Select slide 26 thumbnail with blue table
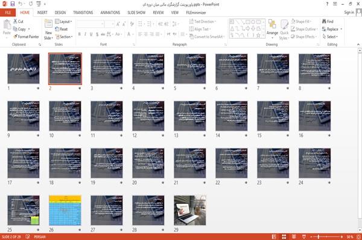 [x=65, y=211]
